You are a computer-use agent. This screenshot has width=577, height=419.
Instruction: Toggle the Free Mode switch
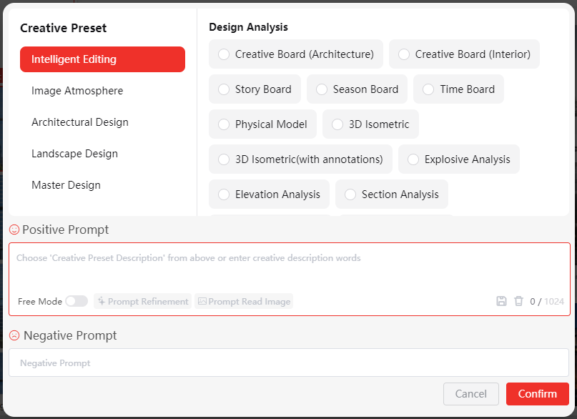[x=77, y=302]
